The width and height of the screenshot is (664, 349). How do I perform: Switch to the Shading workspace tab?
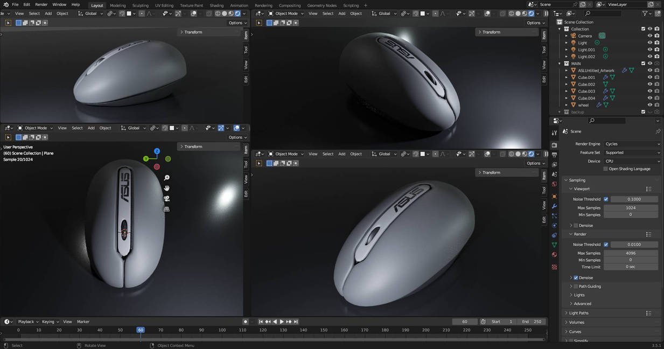point(216,5)
